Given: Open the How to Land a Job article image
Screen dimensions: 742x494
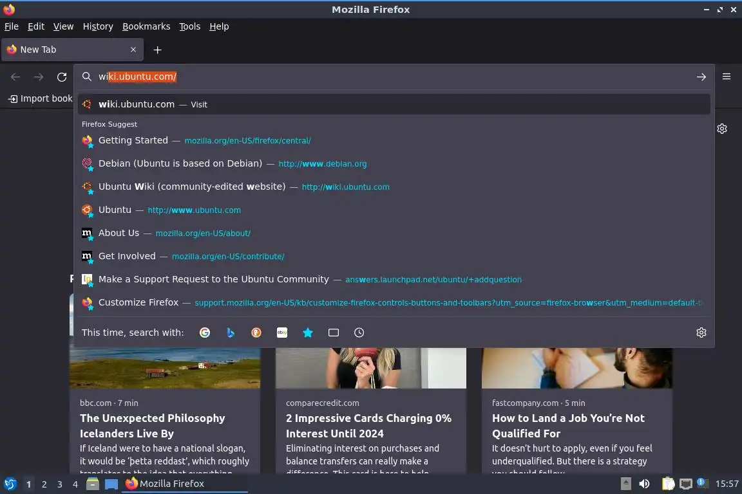Looking at the screenshot, I should (x=577, y=369).
